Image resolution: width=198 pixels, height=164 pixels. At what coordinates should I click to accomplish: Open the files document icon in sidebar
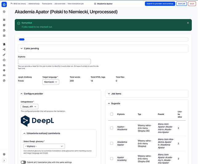4,30
